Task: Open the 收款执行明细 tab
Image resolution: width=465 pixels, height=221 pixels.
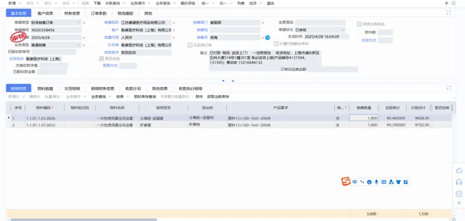Action: click(191, 89)
